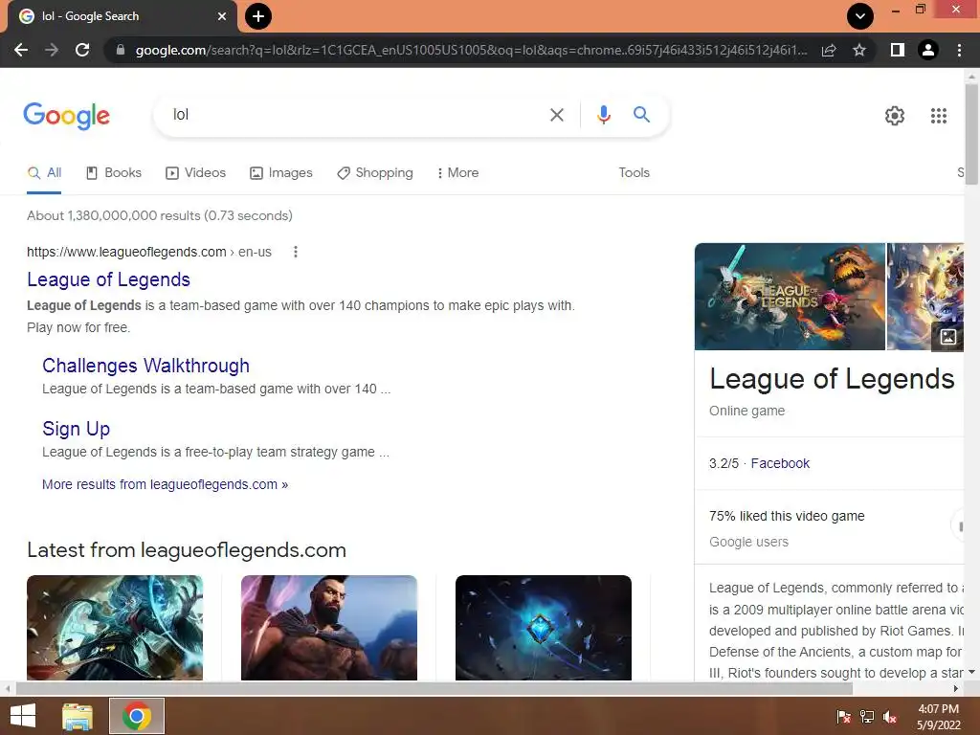Click 'More results from leagueoflegends.com'
980x735 pixels.
click(x=165, y=484)
